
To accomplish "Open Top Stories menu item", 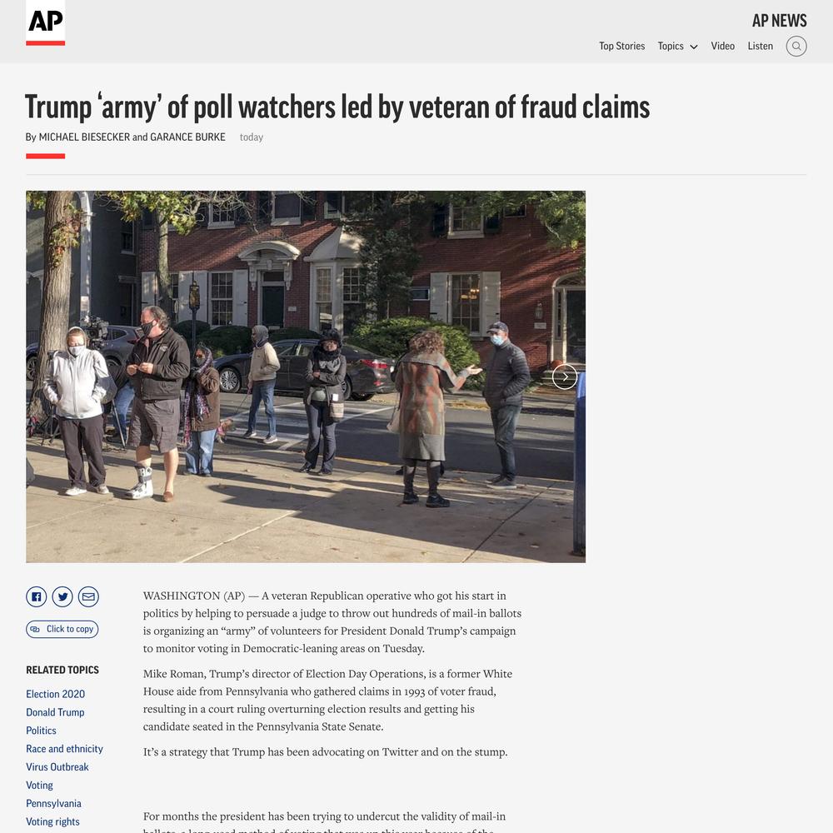I will coord(621,46).
